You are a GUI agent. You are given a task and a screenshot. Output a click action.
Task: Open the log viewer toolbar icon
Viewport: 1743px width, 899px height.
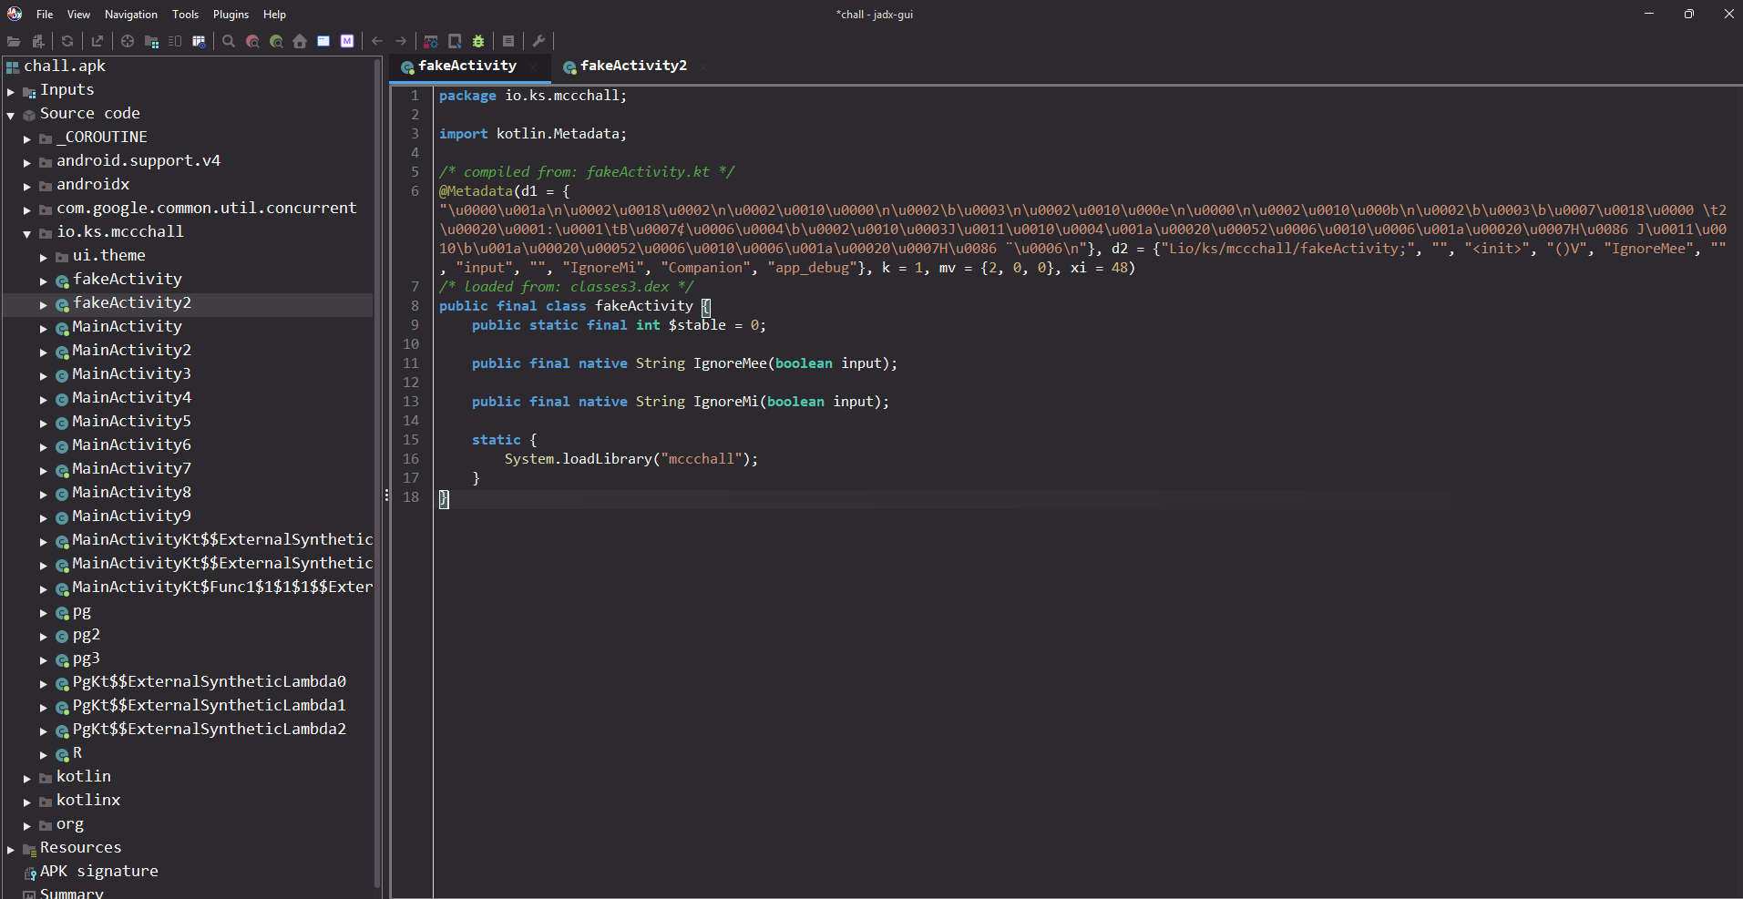(x=508, y=41)
